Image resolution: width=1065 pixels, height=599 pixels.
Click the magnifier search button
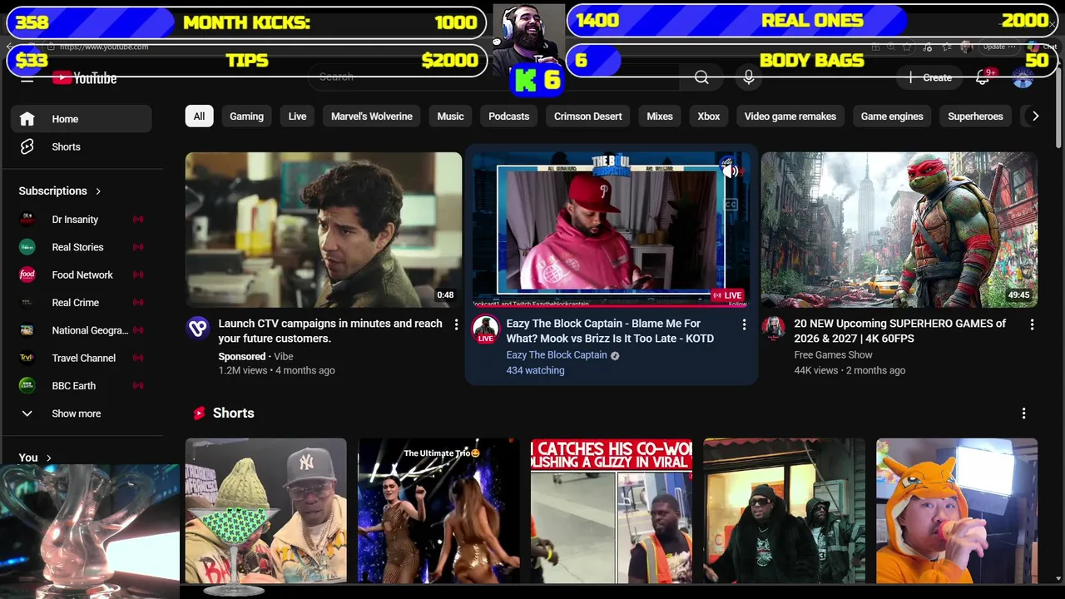701,77
